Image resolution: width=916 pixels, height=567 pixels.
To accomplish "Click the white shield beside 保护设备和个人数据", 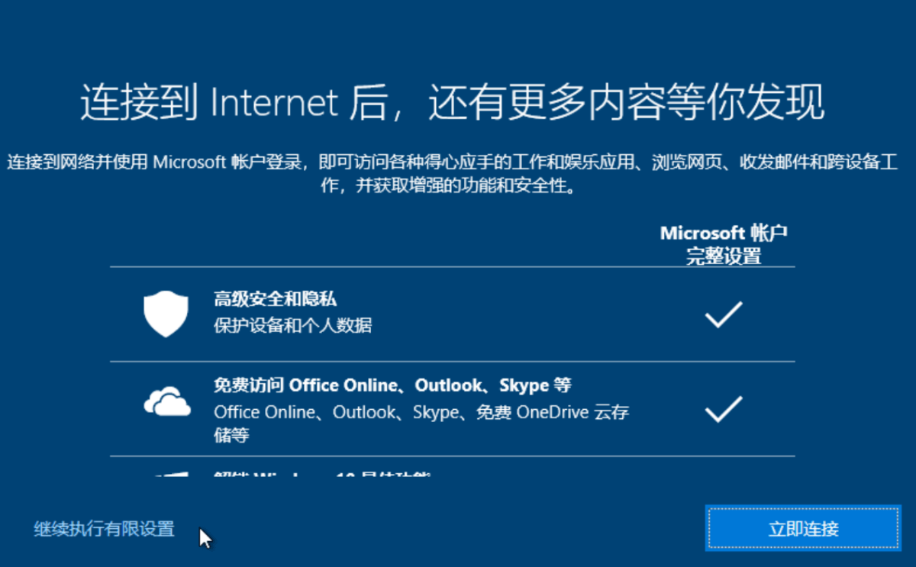I will [x=166, y=313].
